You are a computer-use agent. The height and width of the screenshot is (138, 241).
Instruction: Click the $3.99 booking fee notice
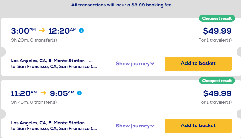(120, 5)
